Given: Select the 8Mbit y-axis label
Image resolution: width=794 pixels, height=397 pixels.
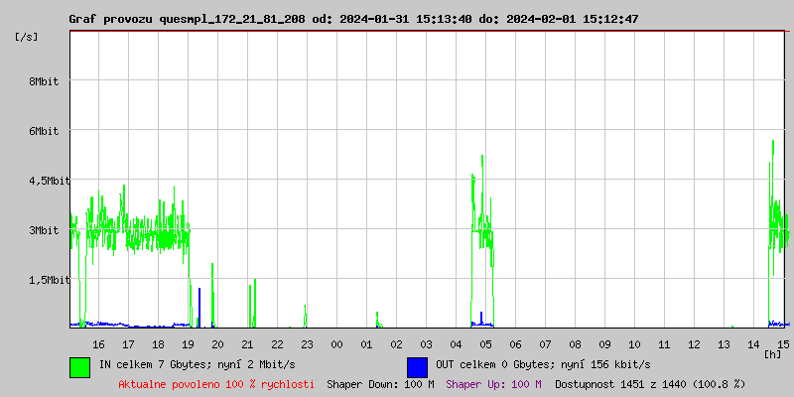Looking at the screenshot, I should pos(44,82).
